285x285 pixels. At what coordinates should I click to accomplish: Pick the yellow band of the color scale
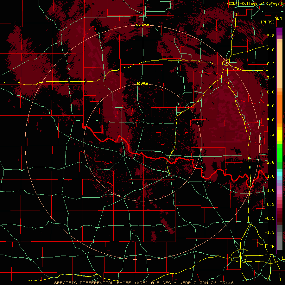click(280, 136)
